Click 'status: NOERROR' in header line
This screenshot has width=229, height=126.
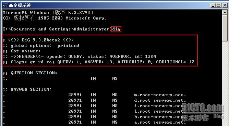tap(108, 56)
